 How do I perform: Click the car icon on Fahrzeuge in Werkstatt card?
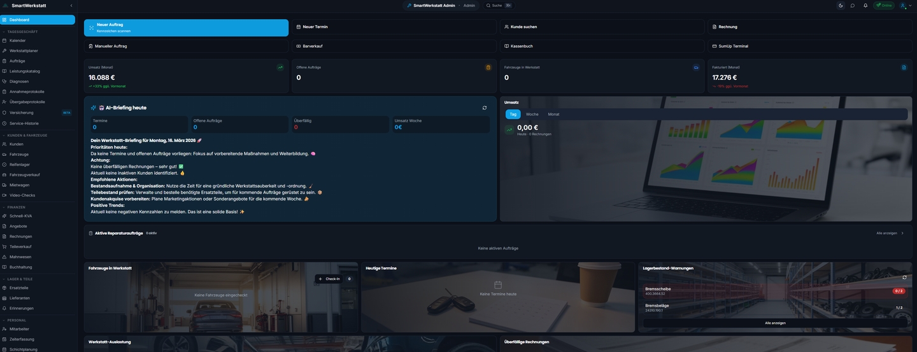696,67
